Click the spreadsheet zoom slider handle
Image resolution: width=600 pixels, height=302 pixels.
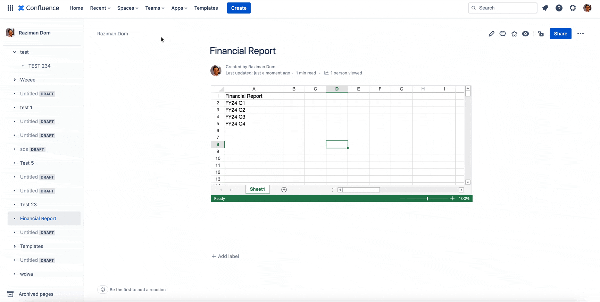pyautogui.click(x=427, y=199)
